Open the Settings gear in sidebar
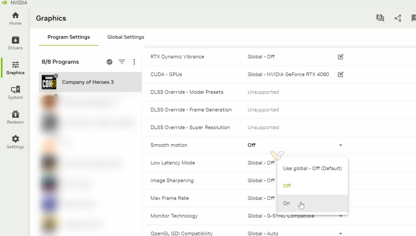The width and height of the screenshot is (416, 236). coord(15,142)
